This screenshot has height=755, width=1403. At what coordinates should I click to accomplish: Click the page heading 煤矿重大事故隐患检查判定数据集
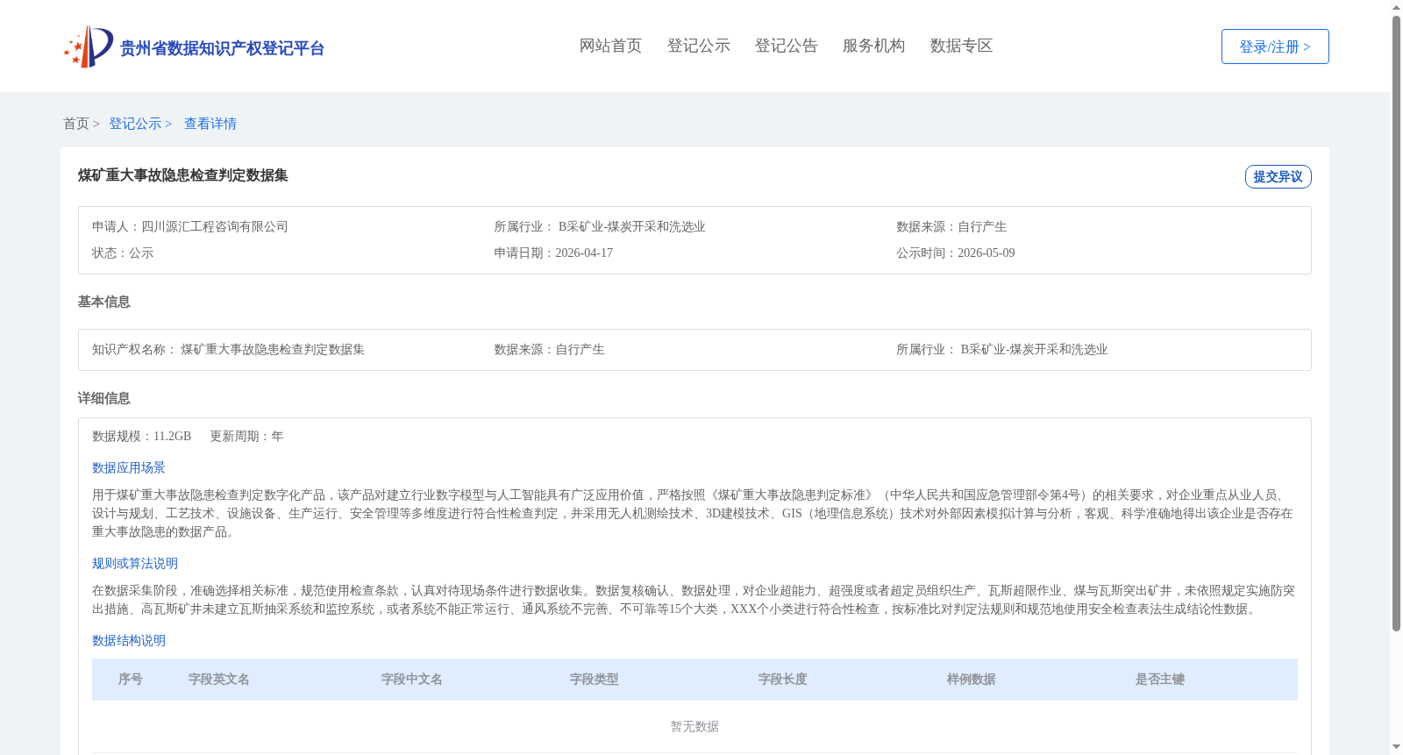[x=182, y=175]
